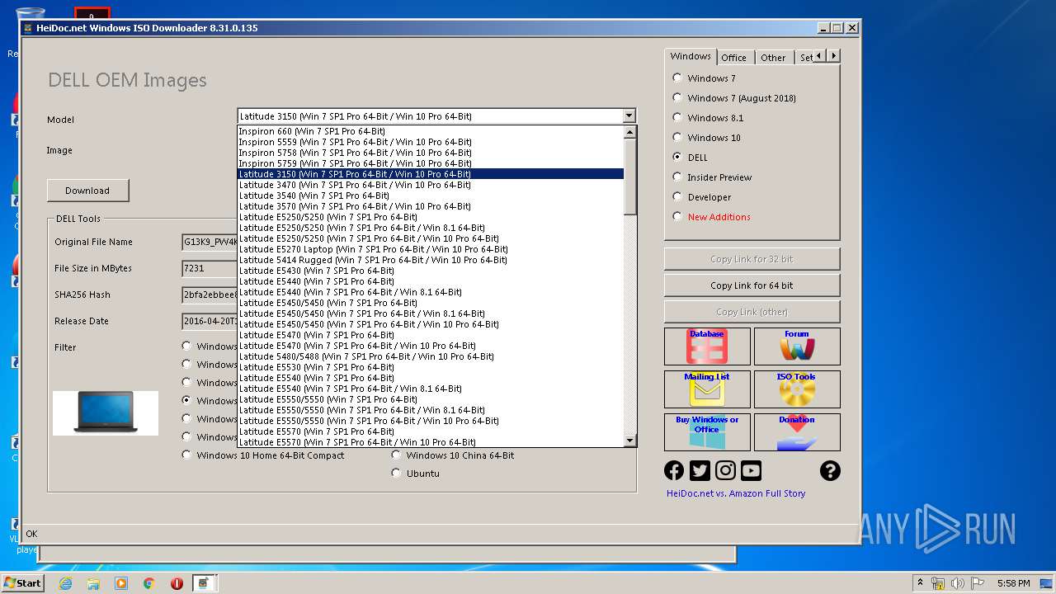Choose Latitude E5270 Laptop entry
This screenshot has width=1056, height=594.
[x=431, y=249]
